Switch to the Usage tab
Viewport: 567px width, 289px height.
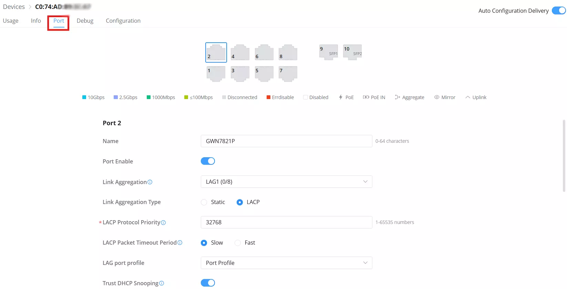click(x=11, y=21)
